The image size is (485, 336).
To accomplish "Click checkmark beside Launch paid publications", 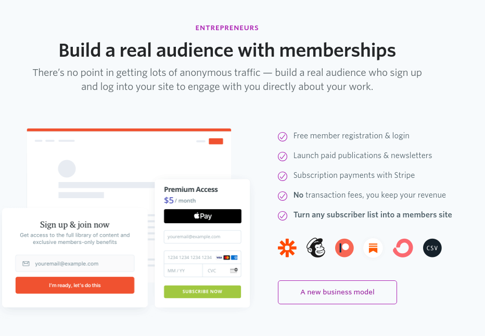I will coord(283,156).
